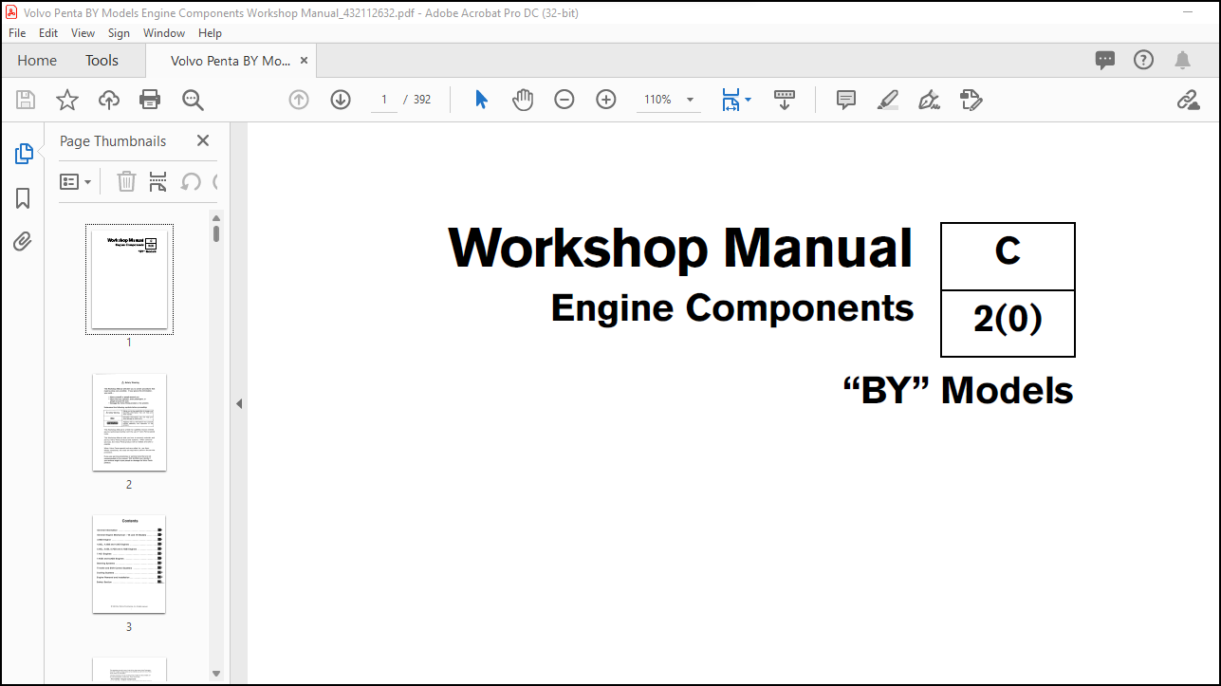Switch to the Tools tab
1221x686 pixels.
point(102,61)
